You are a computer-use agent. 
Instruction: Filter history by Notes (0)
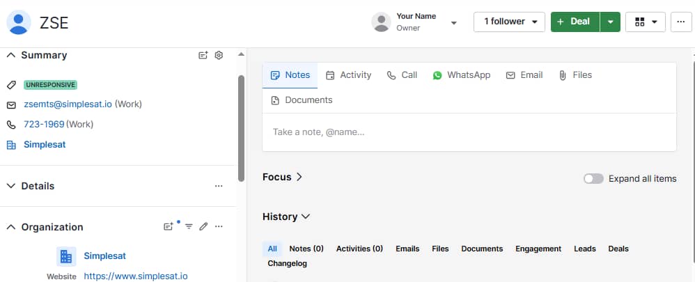pyautogui.click(x=306, y=249)
